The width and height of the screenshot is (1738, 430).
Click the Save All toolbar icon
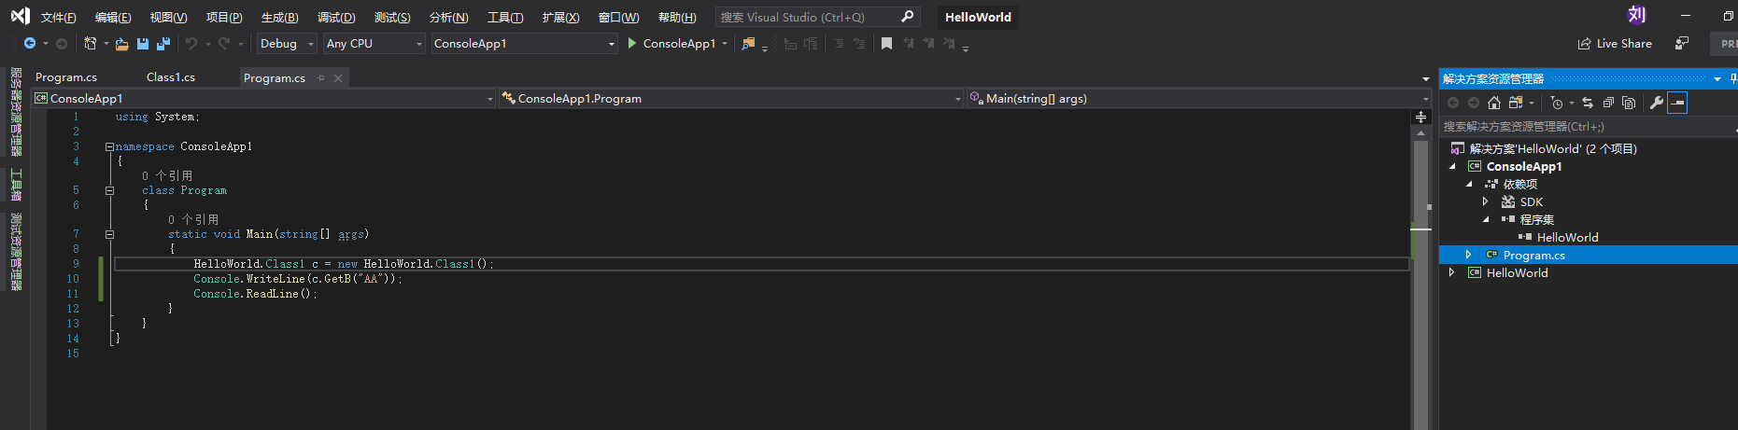(x=163, y=44)
